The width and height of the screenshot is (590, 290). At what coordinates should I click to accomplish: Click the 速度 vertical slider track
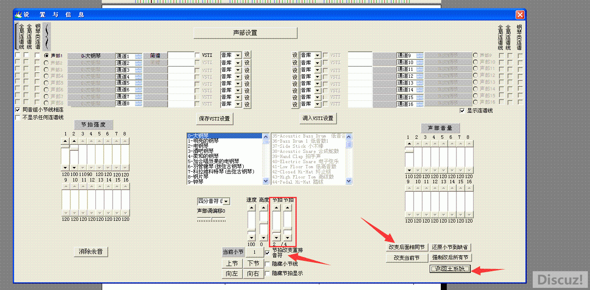[251, 223]
